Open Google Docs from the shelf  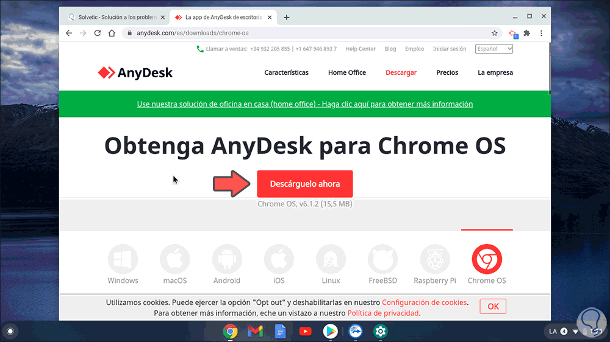280,331
